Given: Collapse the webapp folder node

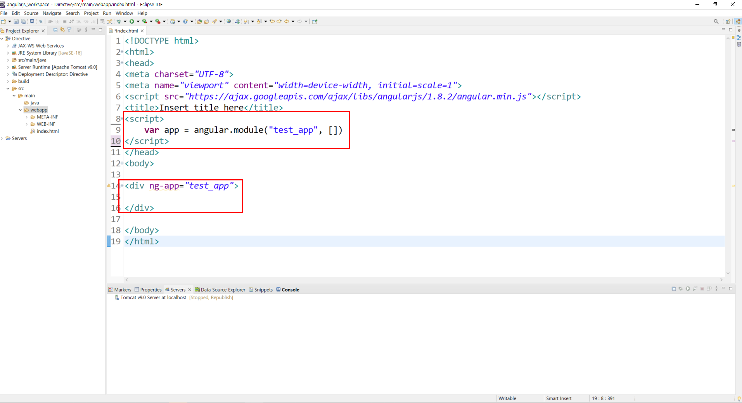Looking at the screenshot, I should tap(20, 110).
